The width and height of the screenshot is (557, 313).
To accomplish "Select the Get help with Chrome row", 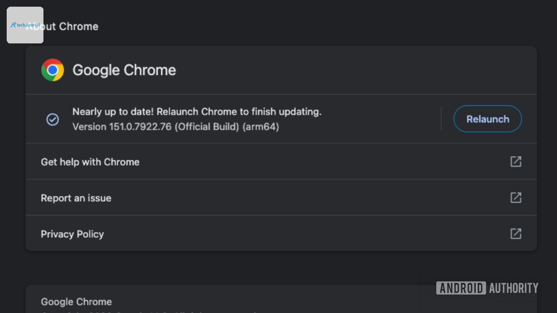I will coord(281,162).
